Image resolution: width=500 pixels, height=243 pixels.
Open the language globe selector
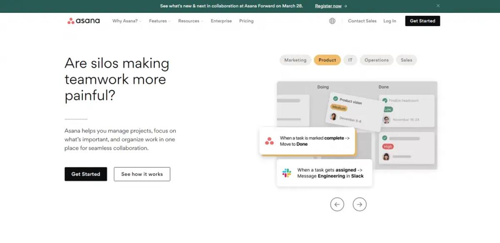(x=332, y=21)
